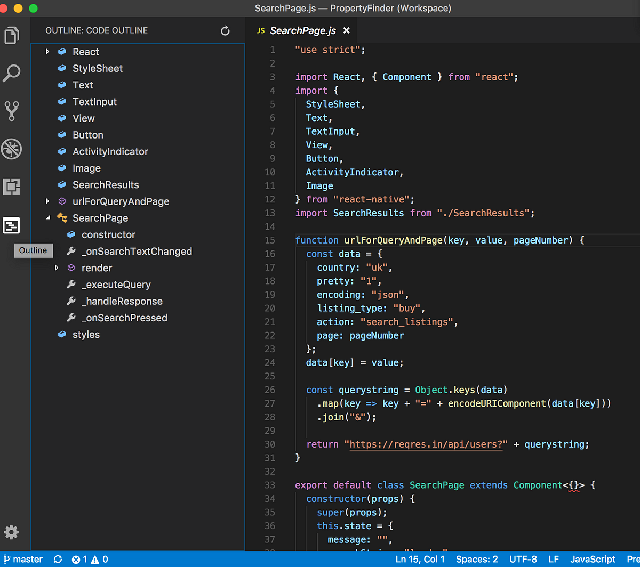Image resolution: width=640 pixels, height=567 pixels.
Task: Close the SearchPage.js editor tab
Action: (x=346, y=31)
